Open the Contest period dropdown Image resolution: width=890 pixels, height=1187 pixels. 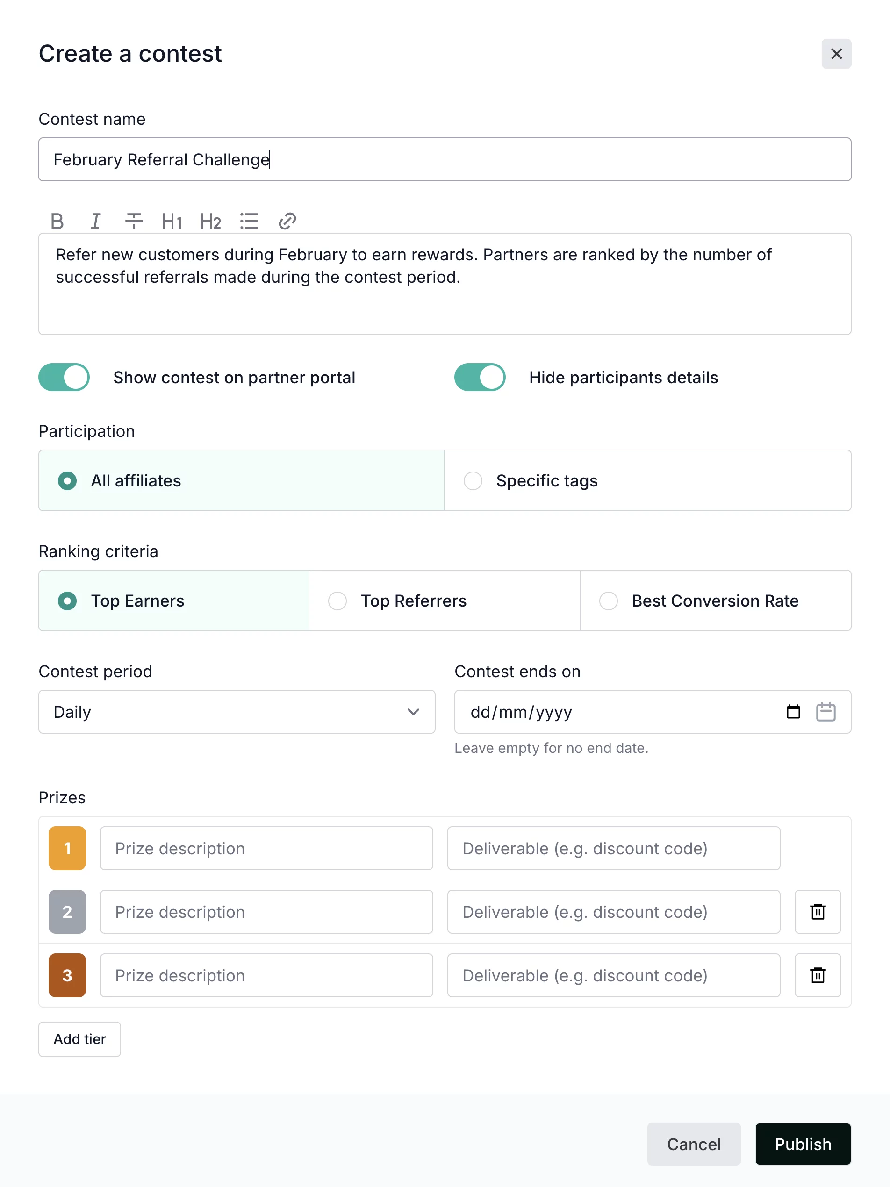[237, 712]
